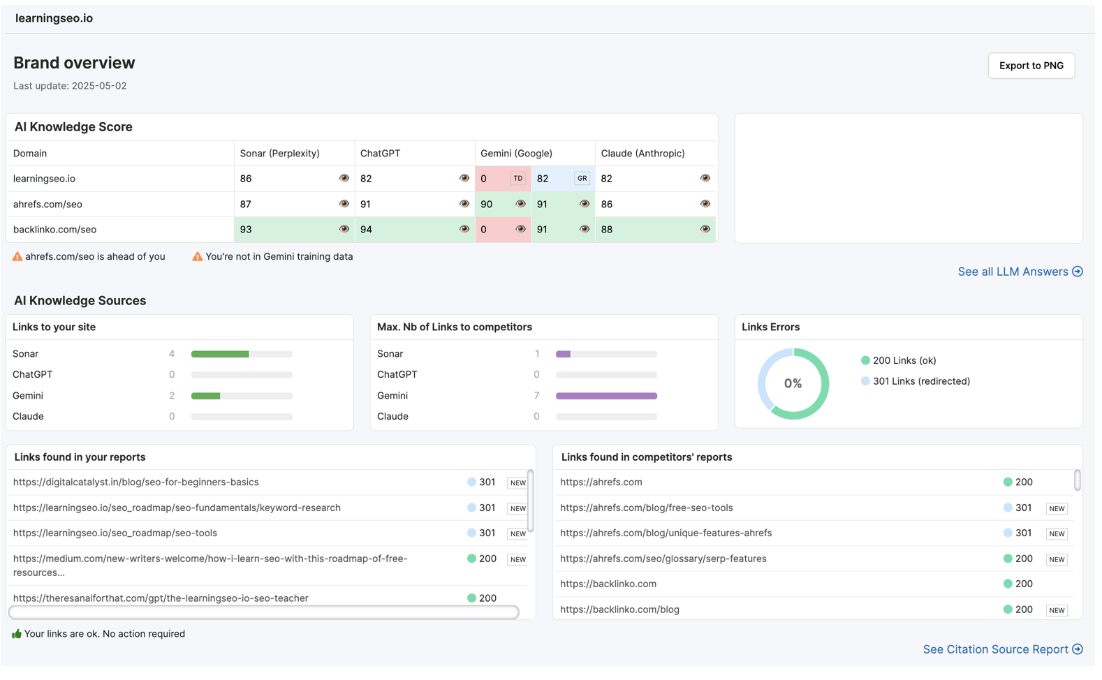Click the Gemini green bar in Links to your site
The height and width of the screenshot is (680, 1102).
(x=205, y=396)
